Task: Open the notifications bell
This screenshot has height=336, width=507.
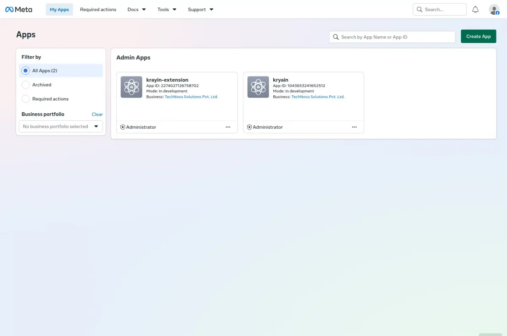Action: coord(475,9)
